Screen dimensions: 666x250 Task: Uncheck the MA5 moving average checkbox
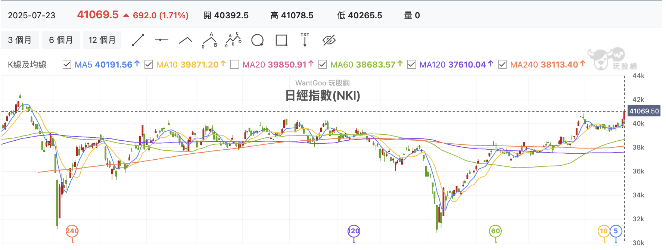click(67, 65)
